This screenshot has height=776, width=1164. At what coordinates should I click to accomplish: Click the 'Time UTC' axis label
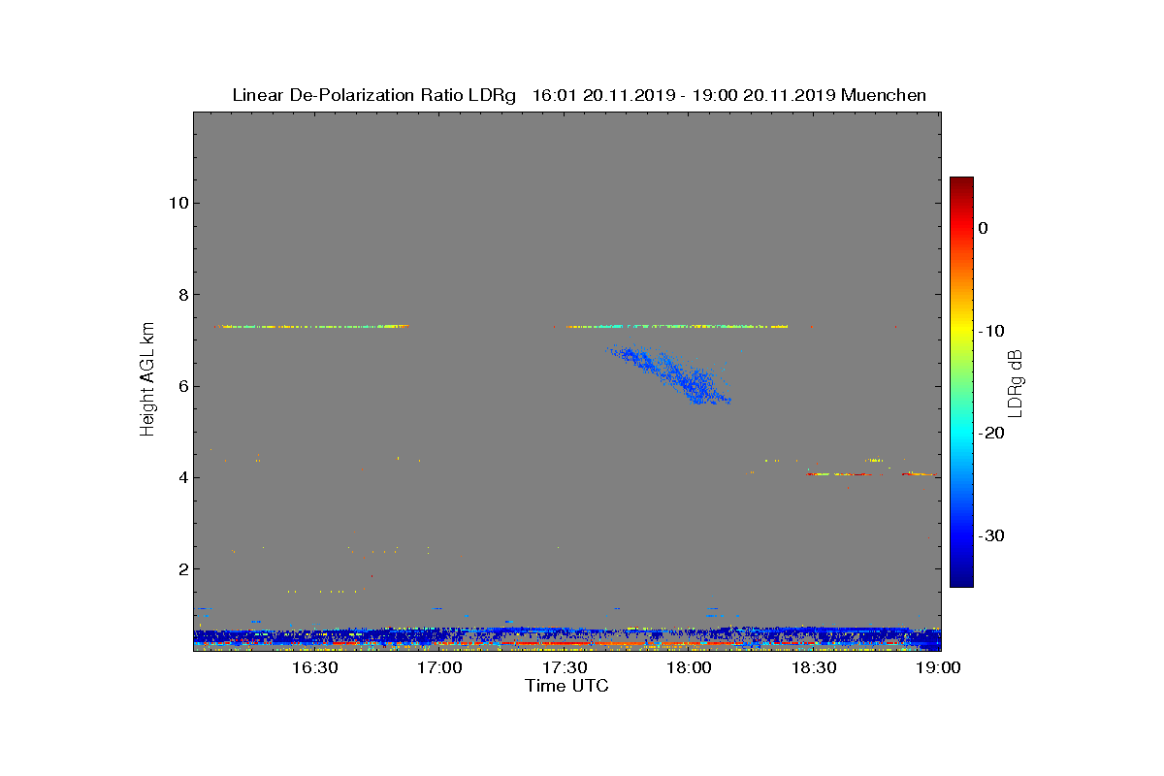[x=567, y=686]
